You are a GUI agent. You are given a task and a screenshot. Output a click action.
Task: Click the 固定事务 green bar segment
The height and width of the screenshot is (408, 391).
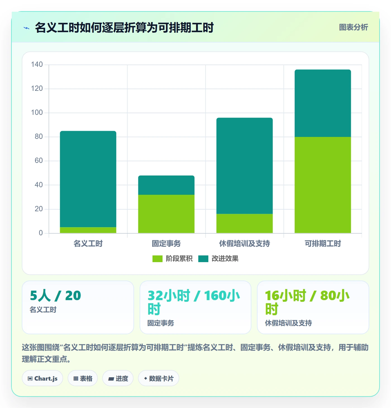click(x=166, y=214)
